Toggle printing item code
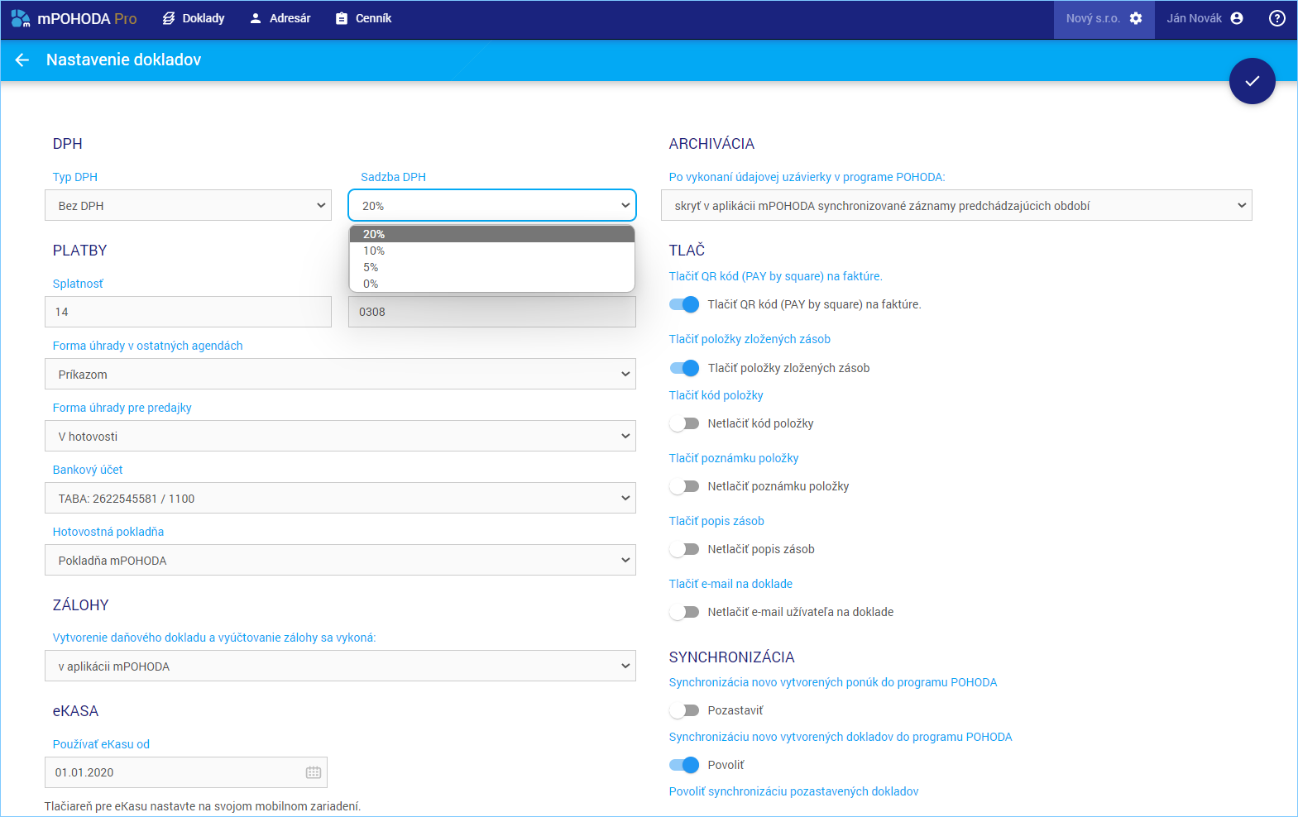 coord(684,423)
